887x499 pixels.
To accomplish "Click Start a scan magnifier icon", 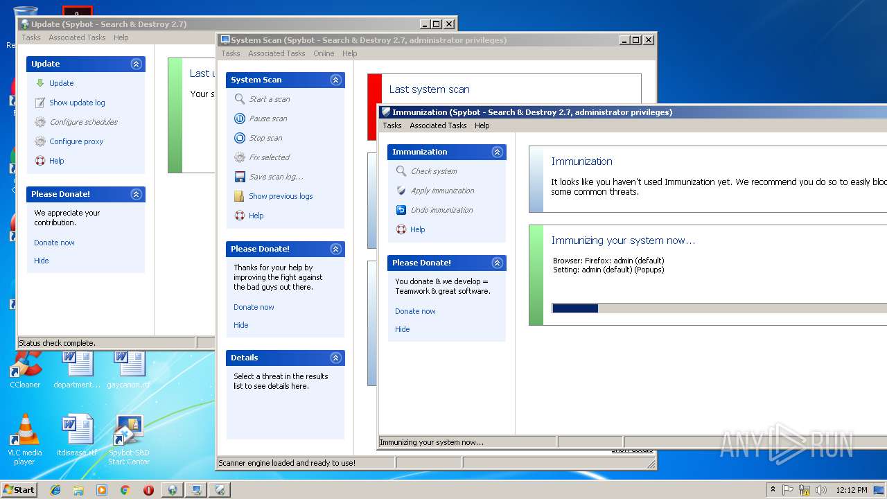I will pyautogui.click(x=240, y=99).
